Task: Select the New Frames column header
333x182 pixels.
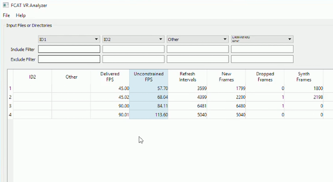Action: 226,77
